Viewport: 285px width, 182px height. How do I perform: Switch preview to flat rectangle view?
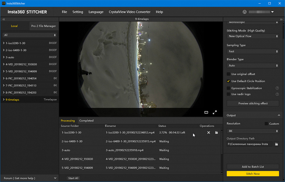click(x=206, y=112)
